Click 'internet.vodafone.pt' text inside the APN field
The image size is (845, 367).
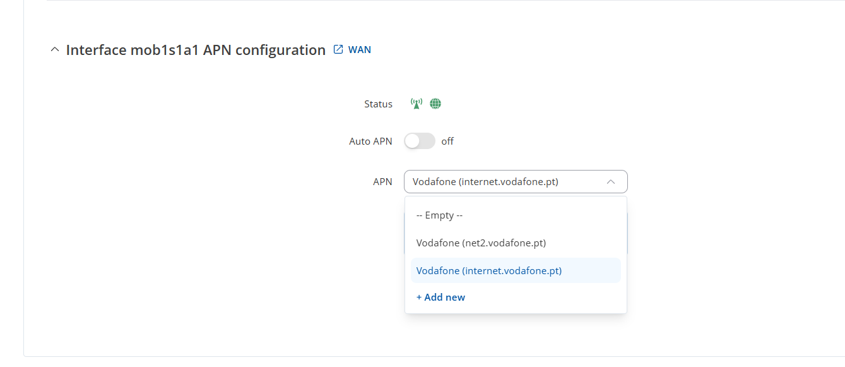pos(509,182)
